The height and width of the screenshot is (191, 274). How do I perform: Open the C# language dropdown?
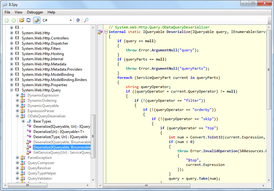click(71, 20)
